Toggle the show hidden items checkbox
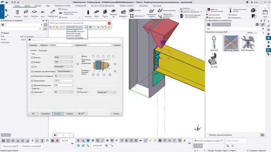 tap(207, 135)
